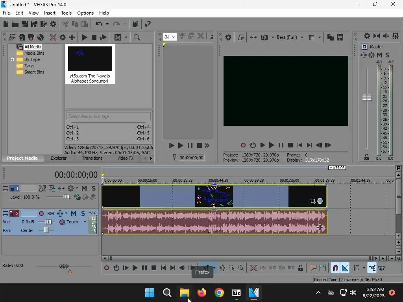403x302 pixels.
Task: Solo audio track 2
Action: 83,214
